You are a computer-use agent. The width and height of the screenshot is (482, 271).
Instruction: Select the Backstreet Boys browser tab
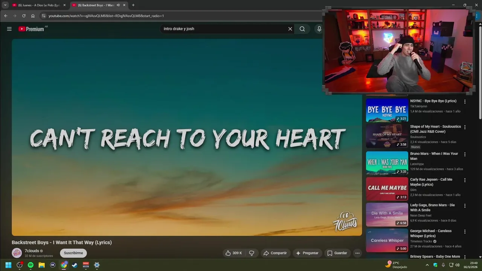(96, 5)
